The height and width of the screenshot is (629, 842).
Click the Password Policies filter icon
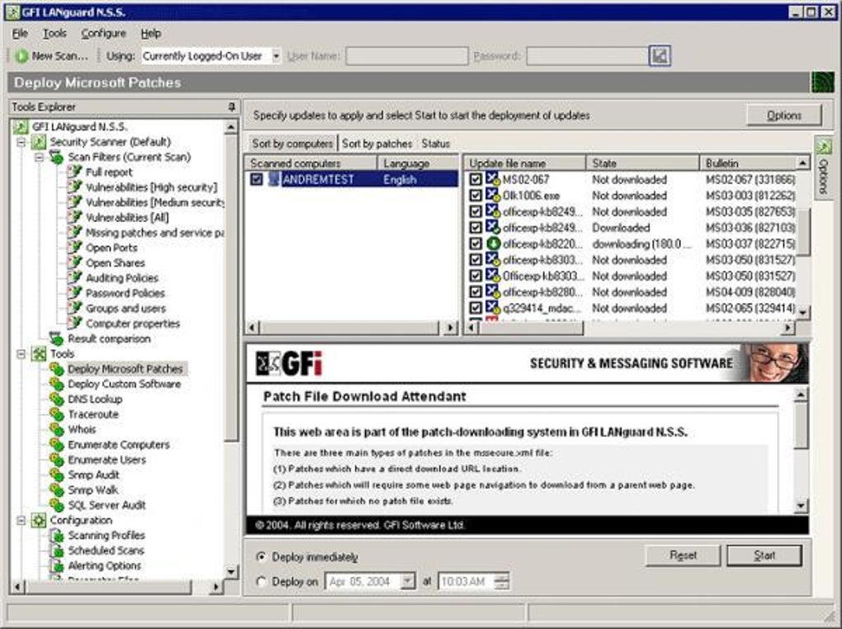(74, 293)
